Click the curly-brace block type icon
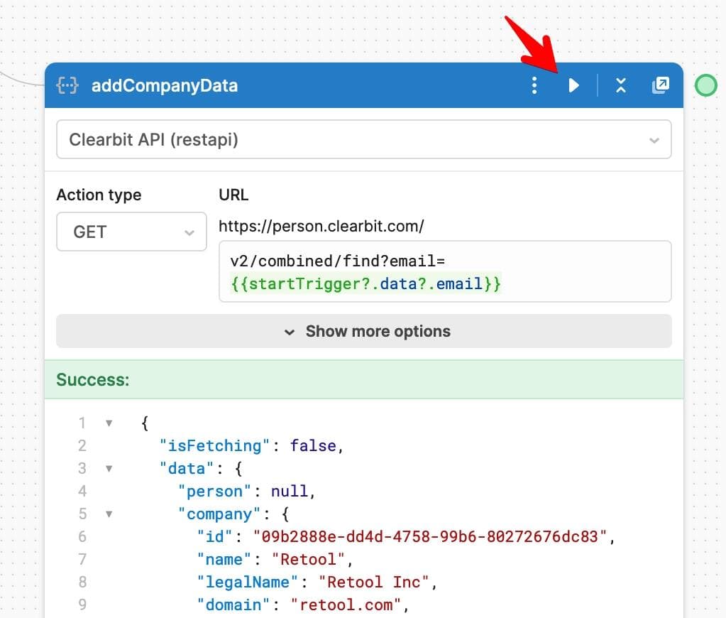 point(67,86)
